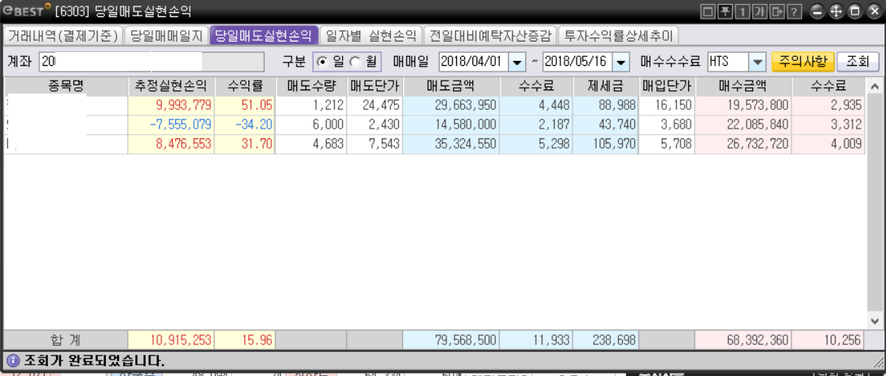Switch to the 당일매매일지 tab
The height and width of the screenshot is (376, 886).
[165, 36]
